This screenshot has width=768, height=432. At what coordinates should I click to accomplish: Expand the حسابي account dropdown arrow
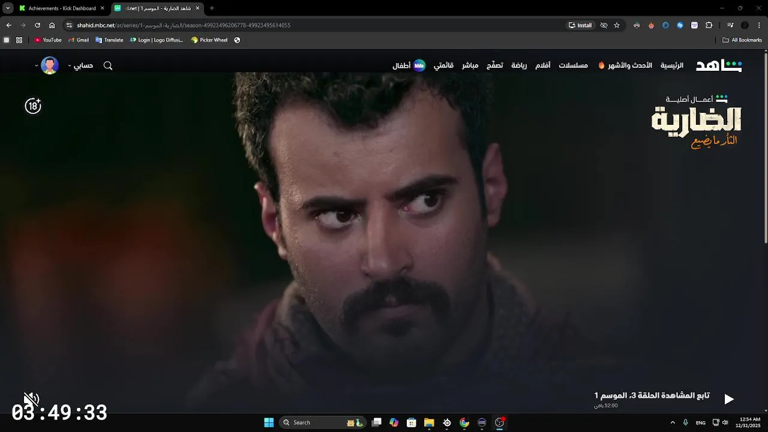tap(70, 65)
